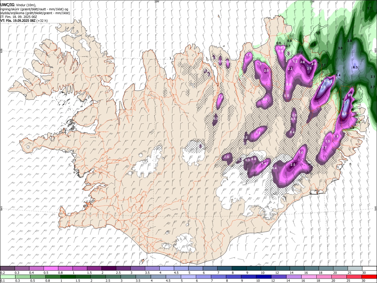The width and height of the screenshot is (377, 283).
Task: Click the rain legend swatch between 0.8 and 1
Action: [x=53, y=277]
